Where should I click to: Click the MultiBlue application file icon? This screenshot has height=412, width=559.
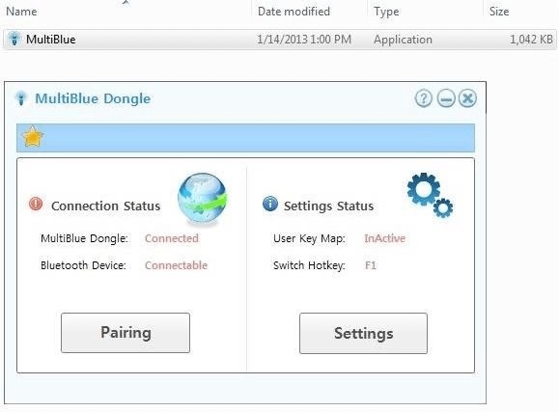14,39
